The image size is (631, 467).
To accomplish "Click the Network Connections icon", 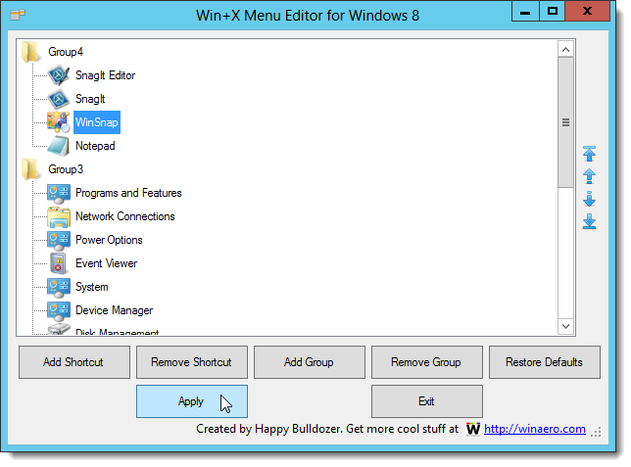I will 59,216.
